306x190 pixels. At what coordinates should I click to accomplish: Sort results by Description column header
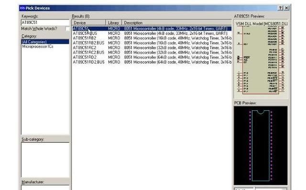click(x=176, y=22)
